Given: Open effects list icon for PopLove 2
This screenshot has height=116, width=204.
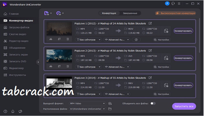Looking at the screenshot, I should [68, 66].
